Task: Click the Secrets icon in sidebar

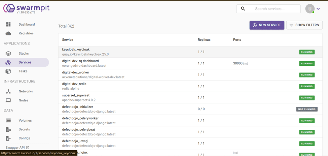Action: pyautogui.click(x=8, y=129)
